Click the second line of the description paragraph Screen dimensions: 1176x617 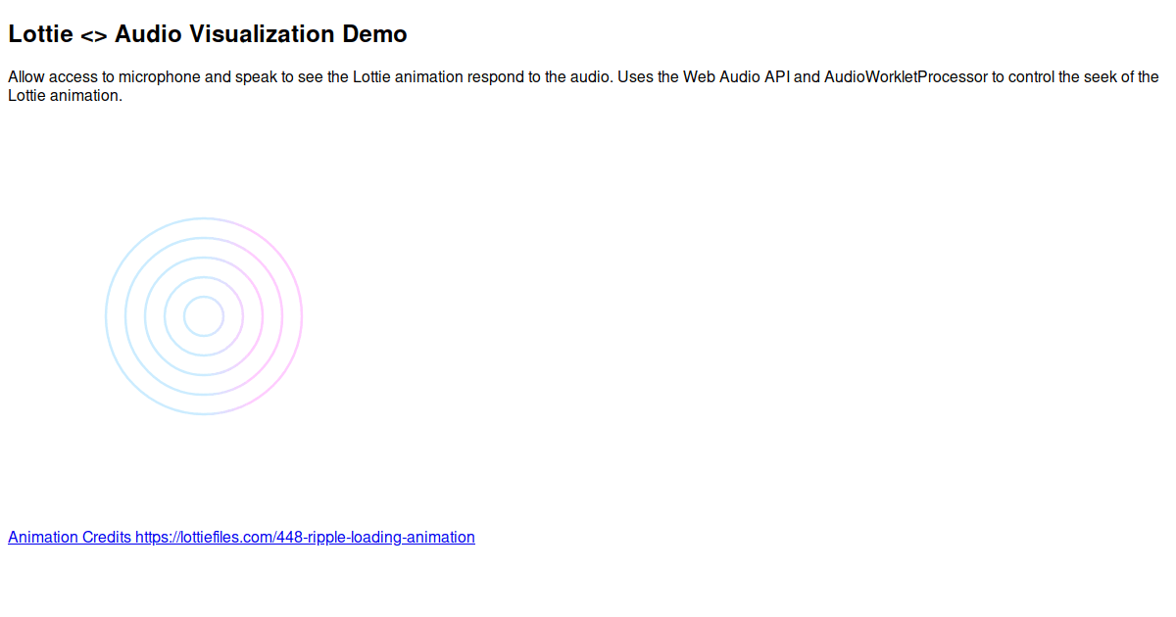point(66,95)
